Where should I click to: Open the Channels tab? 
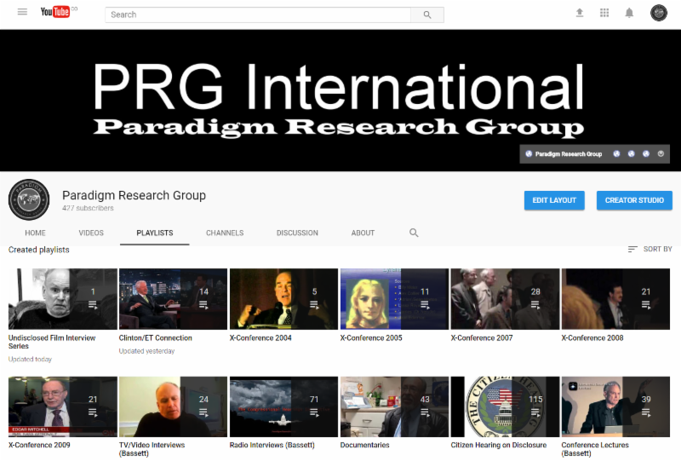(x=225, y=233)
